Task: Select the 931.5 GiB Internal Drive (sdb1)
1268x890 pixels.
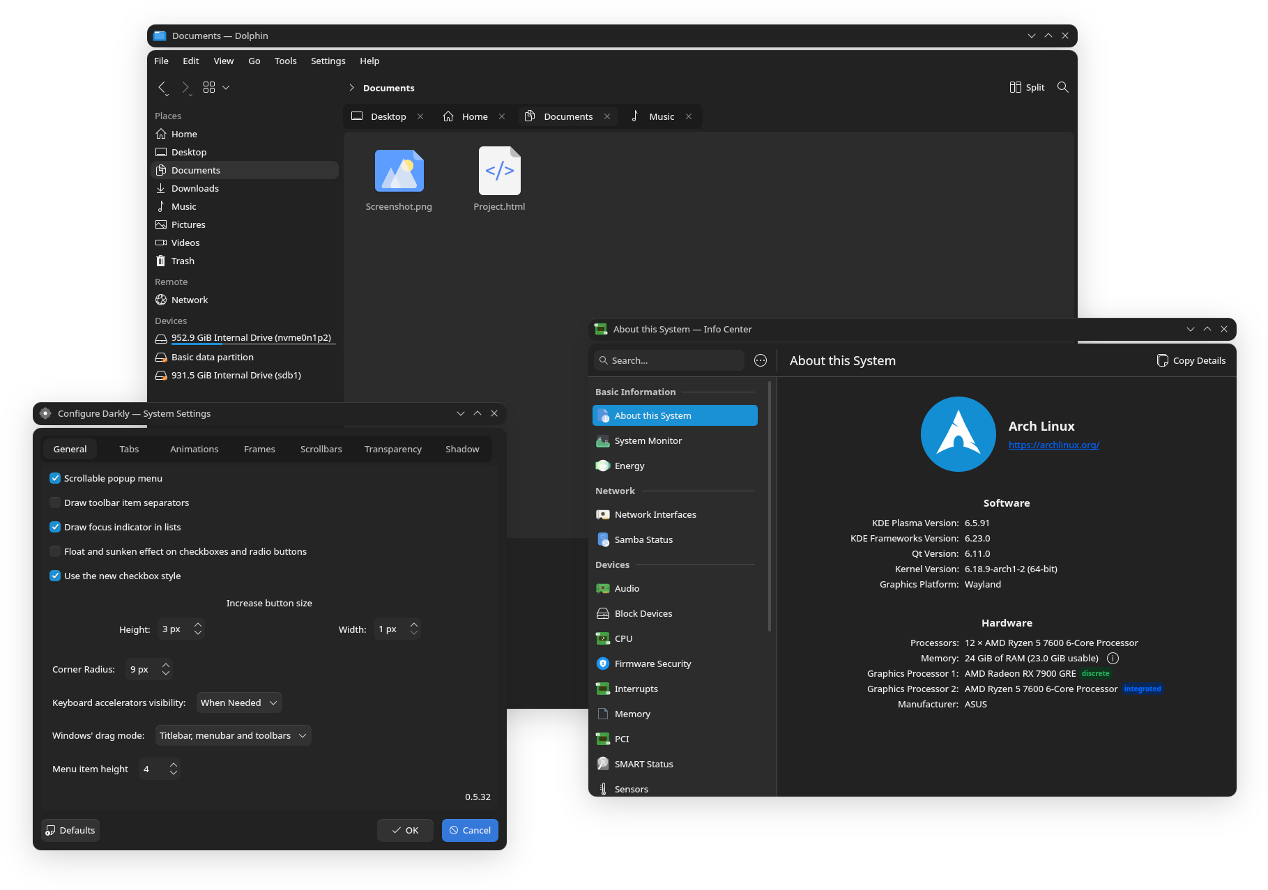Action: tap(245, 375)
